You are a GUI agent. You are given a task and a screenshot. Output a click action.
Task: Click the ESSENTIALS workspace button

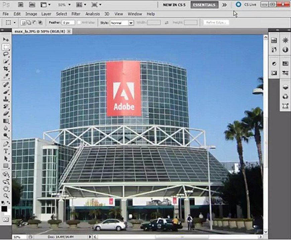(x=204, y=5)
